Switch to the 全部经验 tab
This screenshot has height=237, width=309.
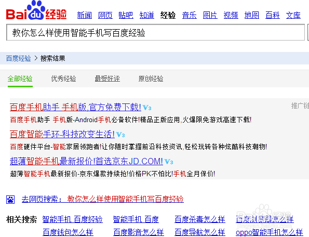click(x=20, y=79)
